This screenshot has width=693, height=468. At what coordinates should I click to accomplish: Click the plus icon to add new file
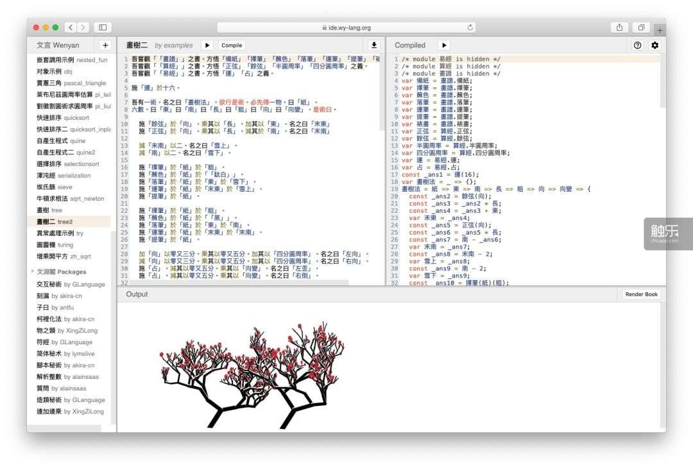[105, 46]
